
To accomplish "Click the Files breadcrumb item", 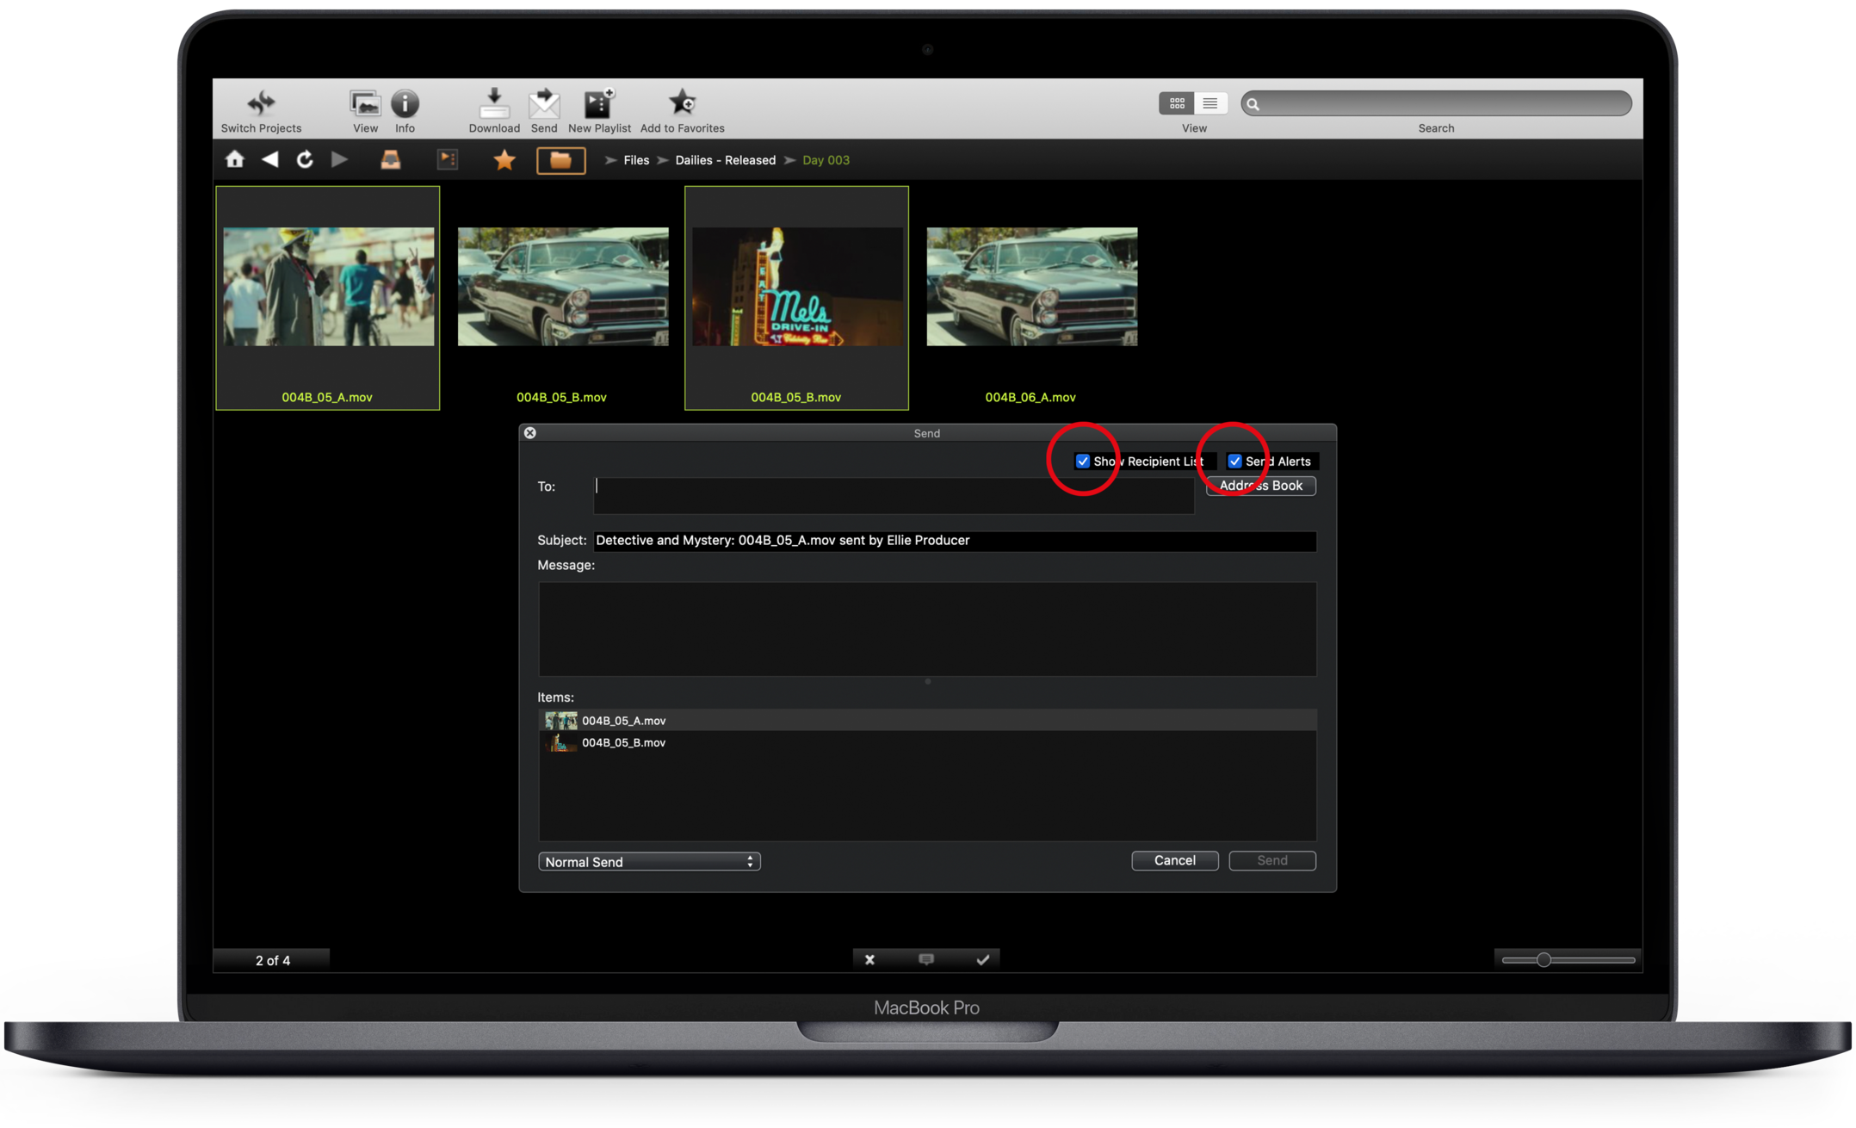I will 636,160.
